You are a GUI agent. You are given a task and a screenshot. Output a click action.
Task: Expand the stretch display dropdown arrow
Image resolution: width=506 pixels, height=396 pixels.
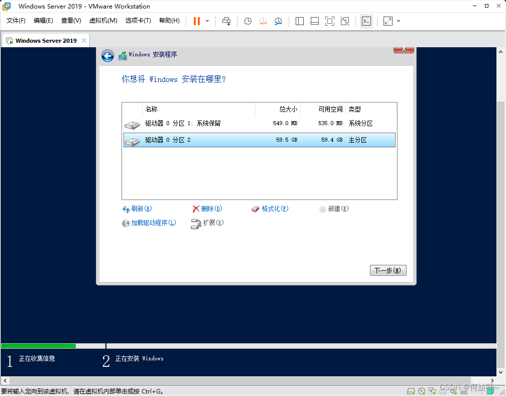(x=399, y=21)
